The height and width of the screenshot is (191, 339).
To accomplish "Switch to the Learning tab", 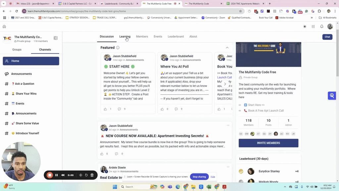I will [x=125, y=36].
